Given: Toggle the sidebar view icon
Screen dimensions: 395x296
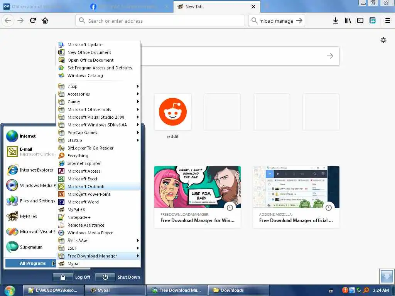Looking at the screenshot, I should tap(360, 21).
